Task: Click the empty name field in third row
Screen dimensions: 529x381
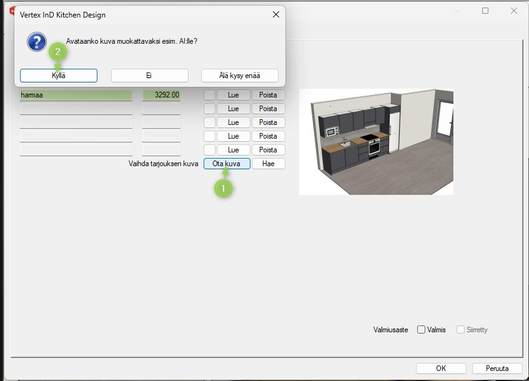Action: (76, 122)
